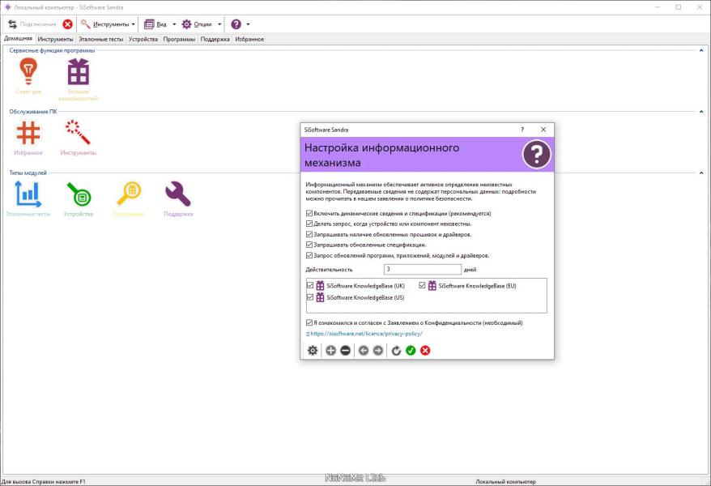
Task: Click the Действительность days input field
Action: [423, 269]
